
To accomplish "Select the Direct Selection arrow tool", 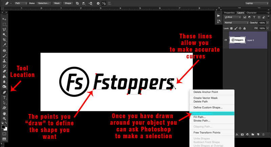I will click(4, 103).
